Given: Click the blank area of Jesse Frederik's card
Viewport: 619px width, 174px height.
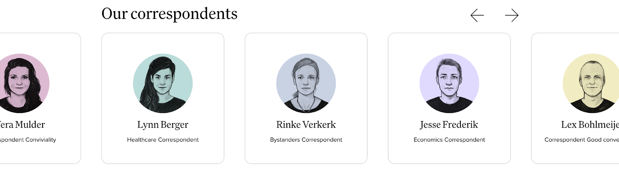Looking at the screenshot, I should (449, 154).
